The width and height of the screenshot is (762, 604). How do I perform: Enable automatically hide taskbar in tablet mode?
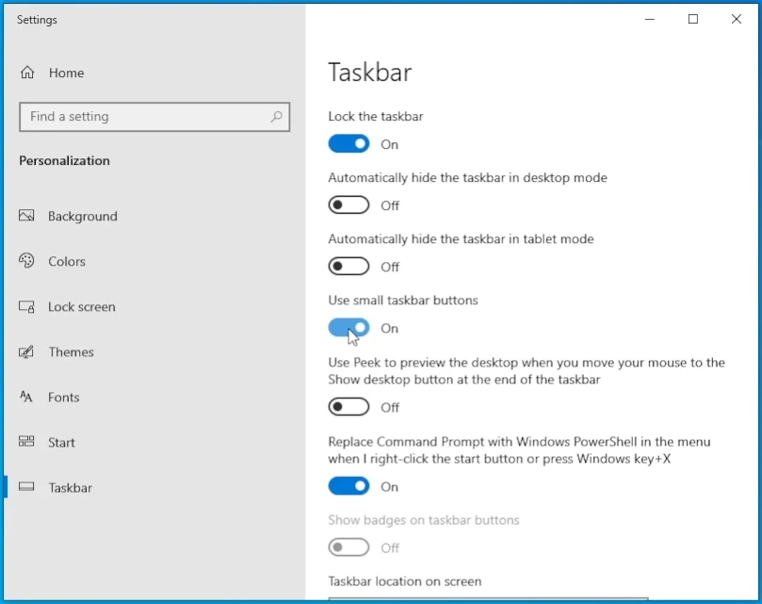(349, 266)
